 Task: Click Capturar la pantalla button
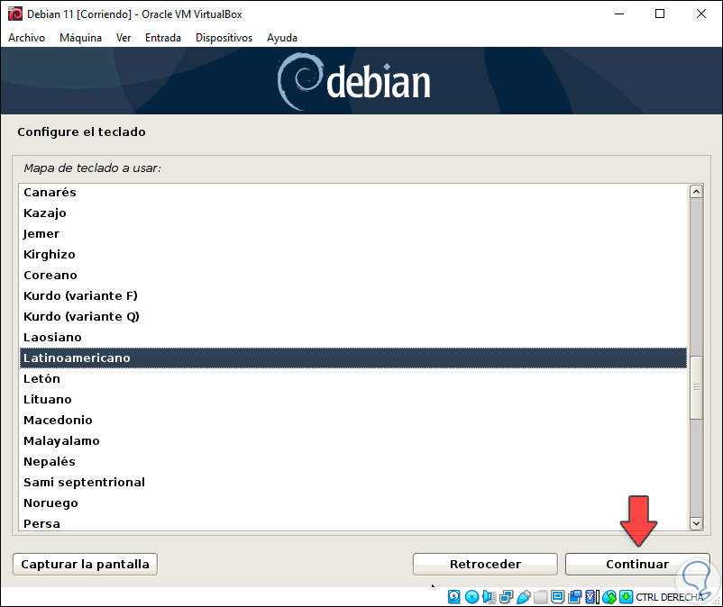[85, 564]
